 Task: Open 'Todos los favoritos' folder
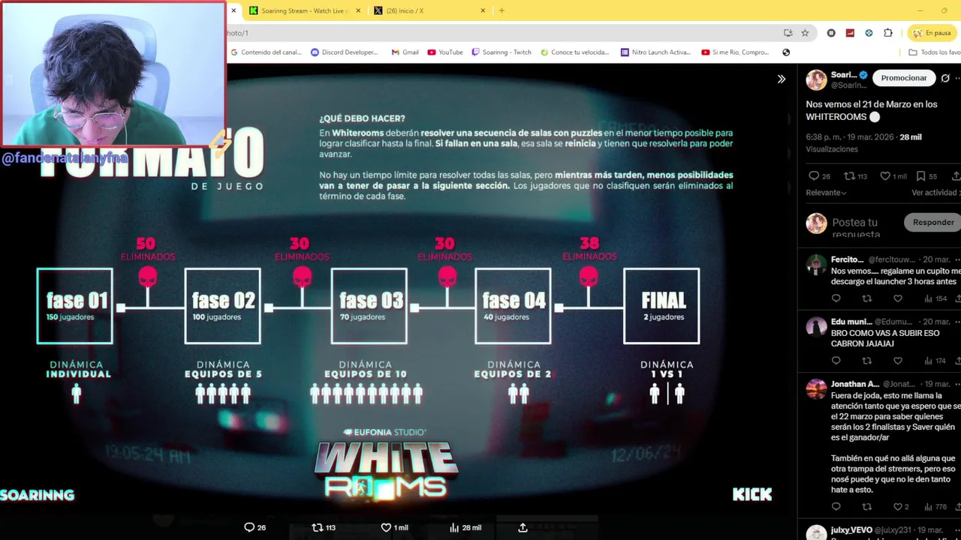[x=935, y=52]
